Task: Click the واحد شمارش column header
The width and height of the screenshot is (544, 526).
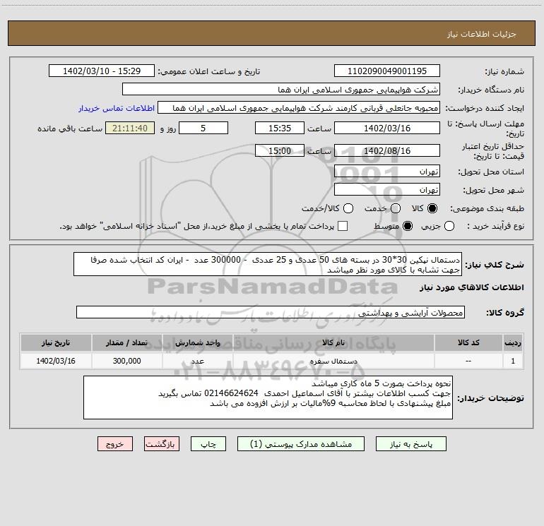Action: click(197, 342)
